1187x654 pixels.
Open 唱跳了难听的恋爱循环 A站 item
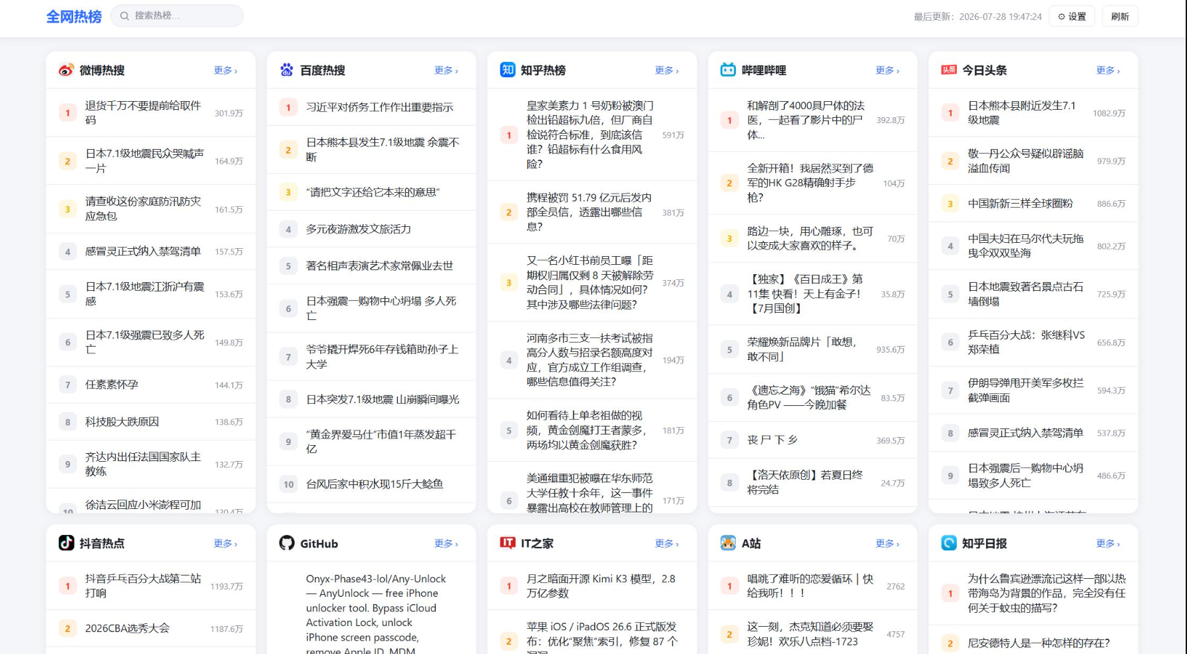tap(812, 586)
